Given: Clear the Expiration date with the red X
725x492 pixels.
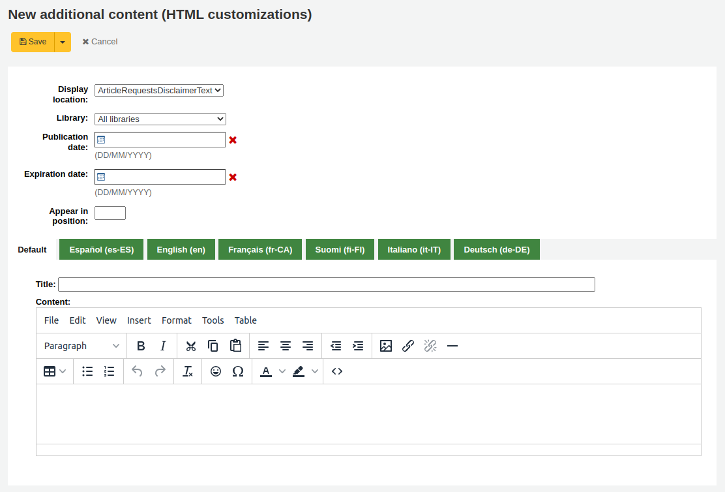Looking at the screenshot, I should [233, 177].
